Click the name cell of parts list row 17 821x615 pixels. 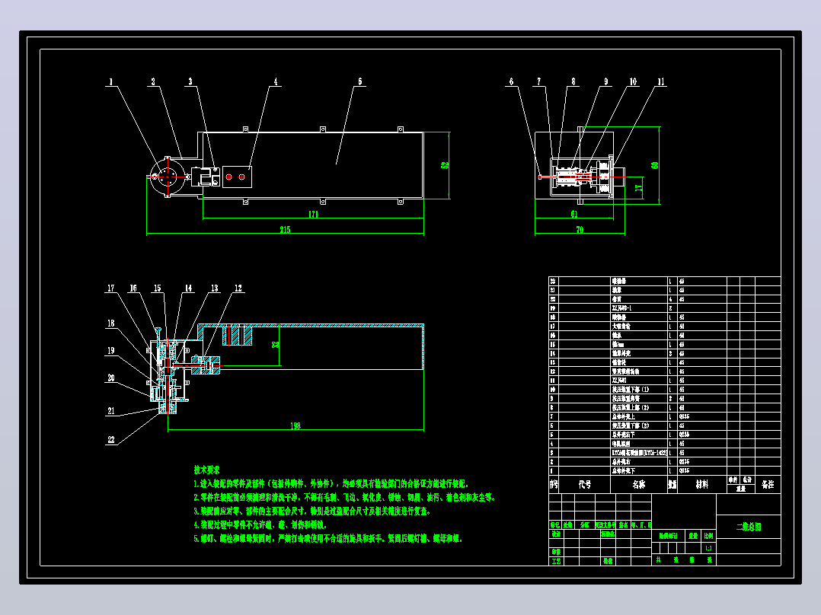[639, 326]
